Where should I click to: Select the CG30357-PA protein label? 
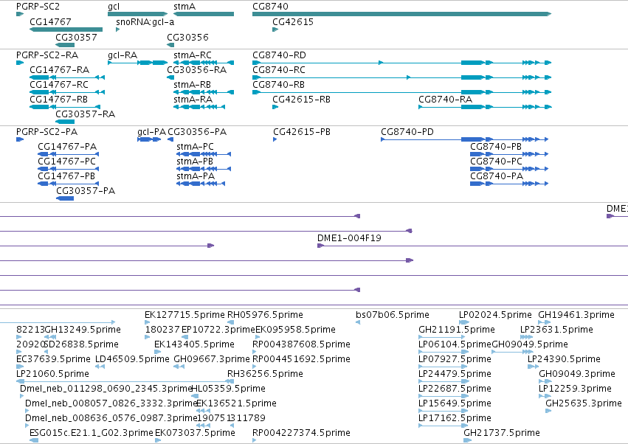[x=86, y=191]
